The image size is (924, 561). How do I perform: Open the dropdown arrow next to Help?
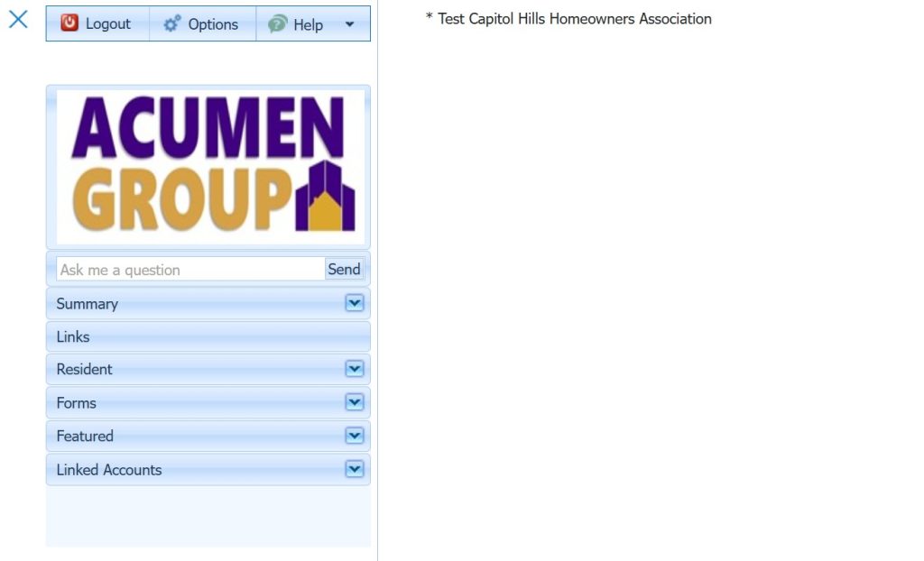click(x=349, y=24)
